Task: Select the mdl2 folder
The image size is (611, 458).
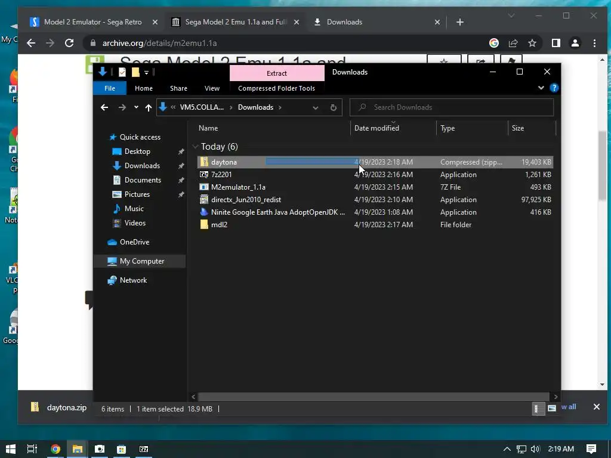Action: (x=375, y=224)
